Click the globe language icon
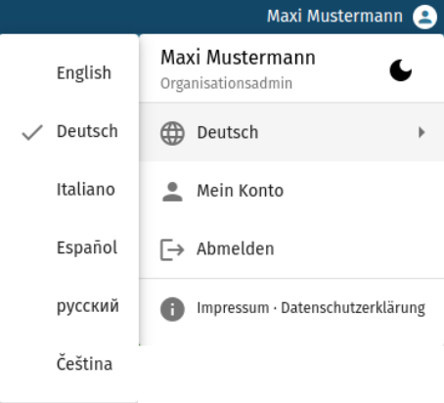444x403 pixels. [x=172, y=133]
